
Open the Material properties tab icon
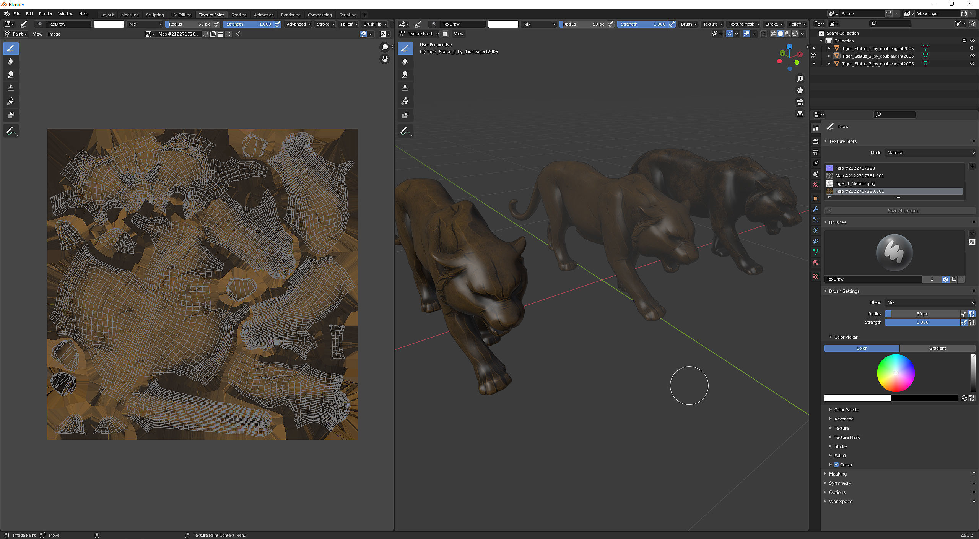(x=816, y=263)
